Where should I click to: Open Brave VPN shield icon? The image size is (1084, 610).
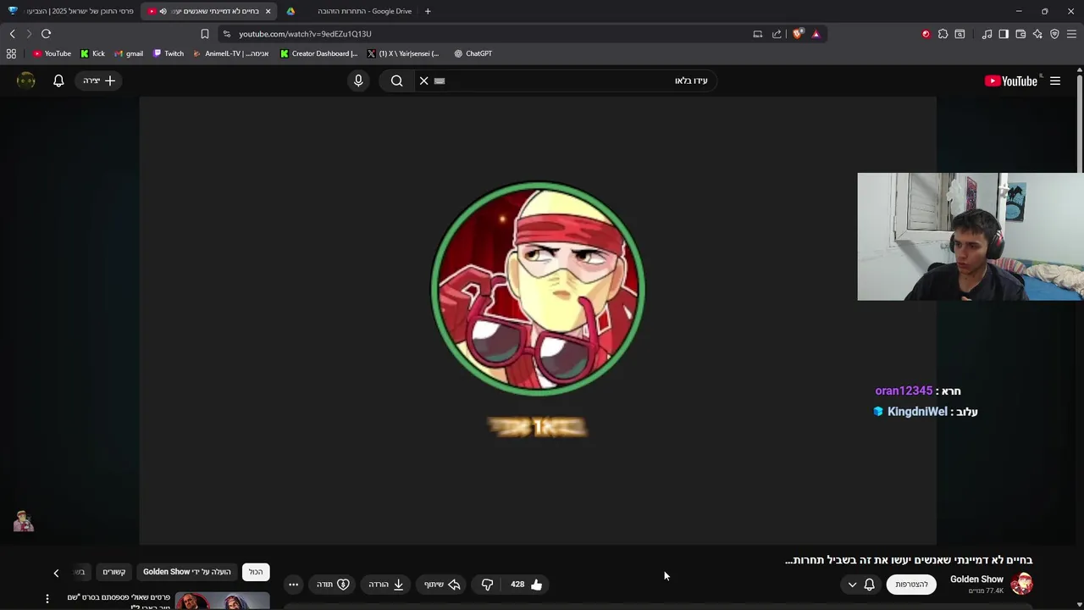click(x=1054, y=34)
